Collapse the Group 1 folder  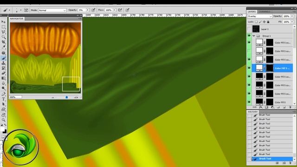coord(254,36)
